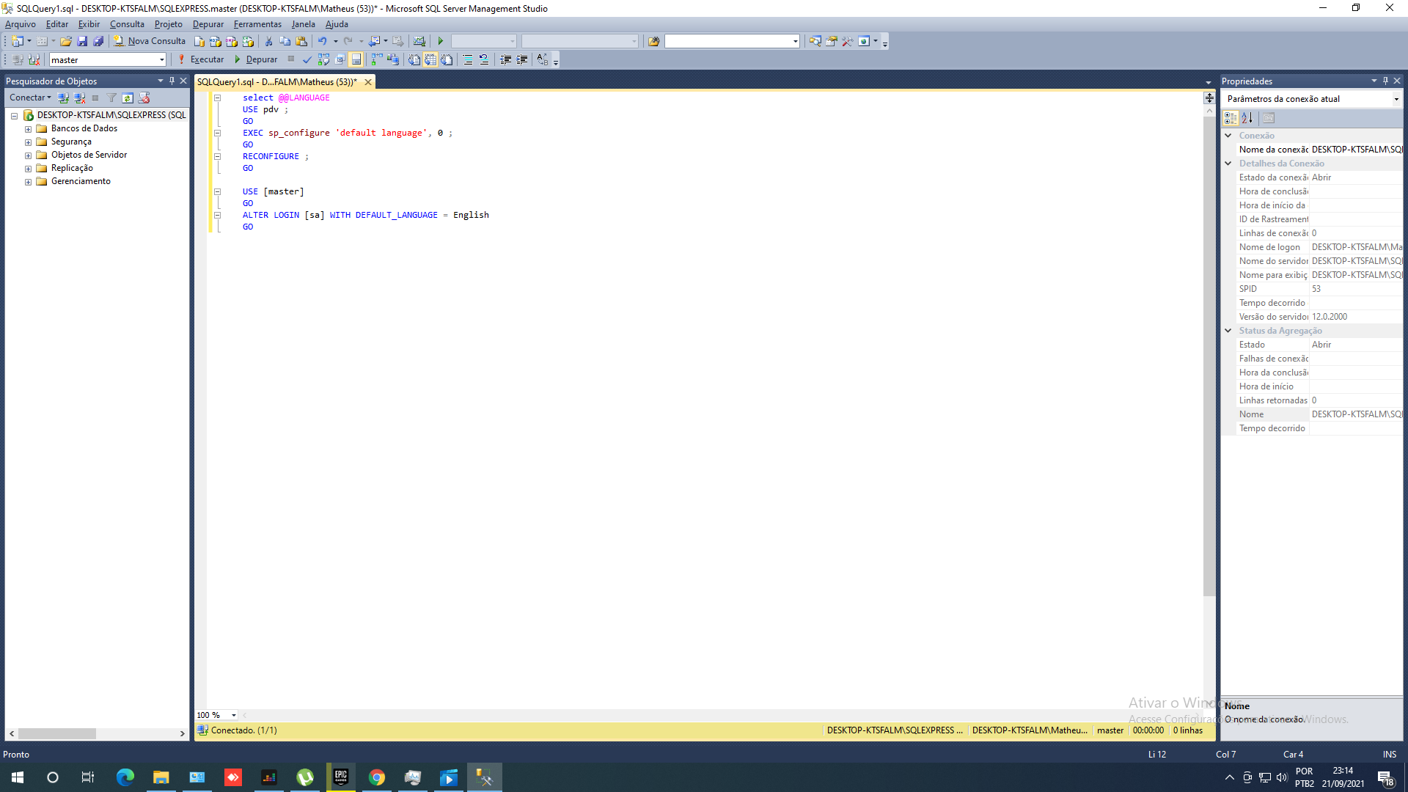Click the Windows Start button

tap(18, 777)
